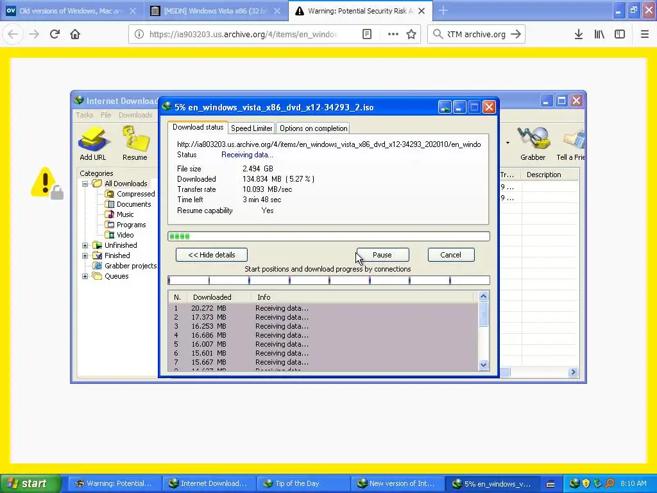
Task: Open the Firefox downloads panel
Action: [579, 35]
